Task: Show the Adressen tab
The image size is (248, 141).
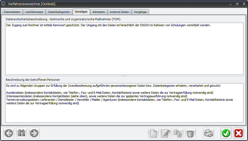Action: pos(98,12)
